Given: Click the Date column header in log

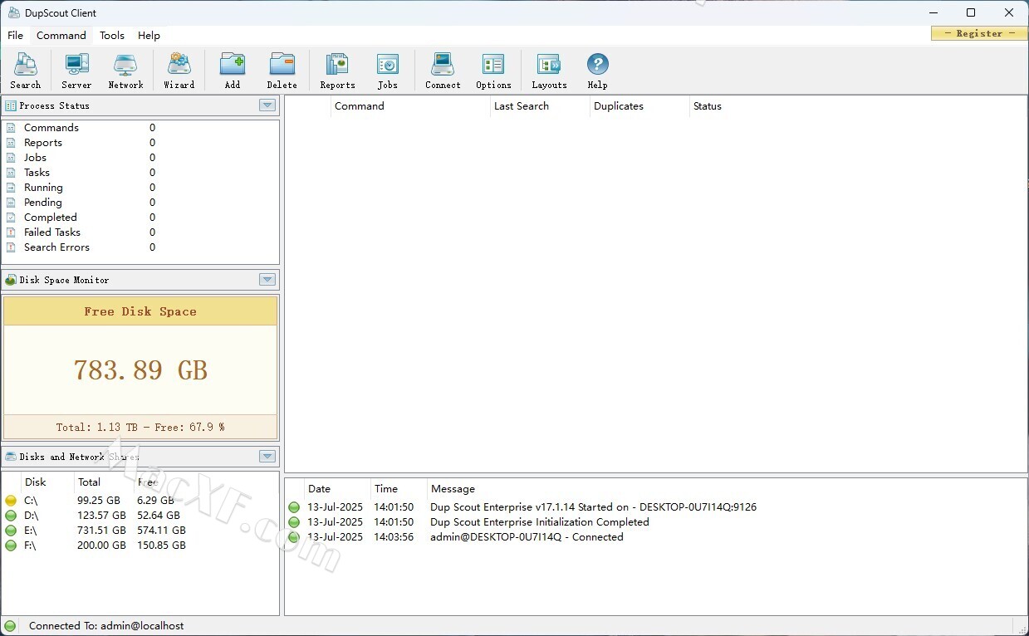Looking at the screenshot, I should 336,489.
